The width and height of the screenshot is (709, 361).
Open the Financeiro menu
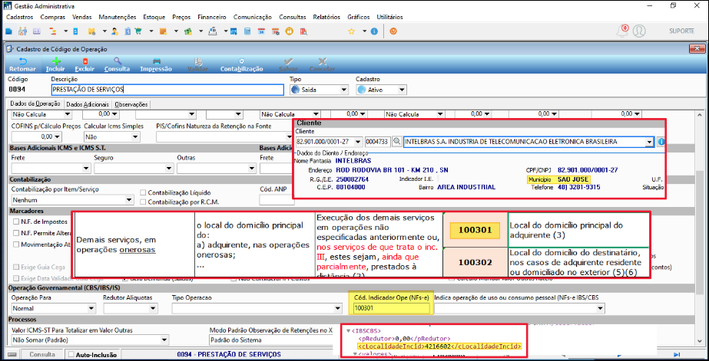211,17
